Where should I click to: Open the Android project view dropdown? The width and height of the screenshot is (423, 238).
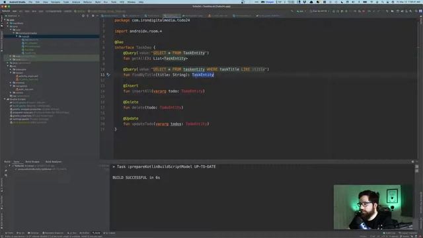tap(13, 16)
